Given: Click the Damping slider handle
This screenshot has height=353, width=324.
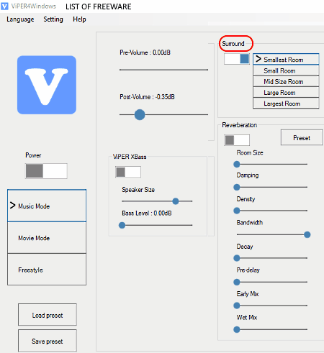Looking at the screenshot, I should tap(237, 187).
